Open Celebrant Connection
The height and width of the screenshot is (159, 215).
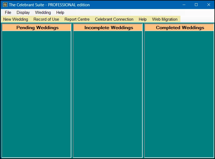tap(114, 19)
